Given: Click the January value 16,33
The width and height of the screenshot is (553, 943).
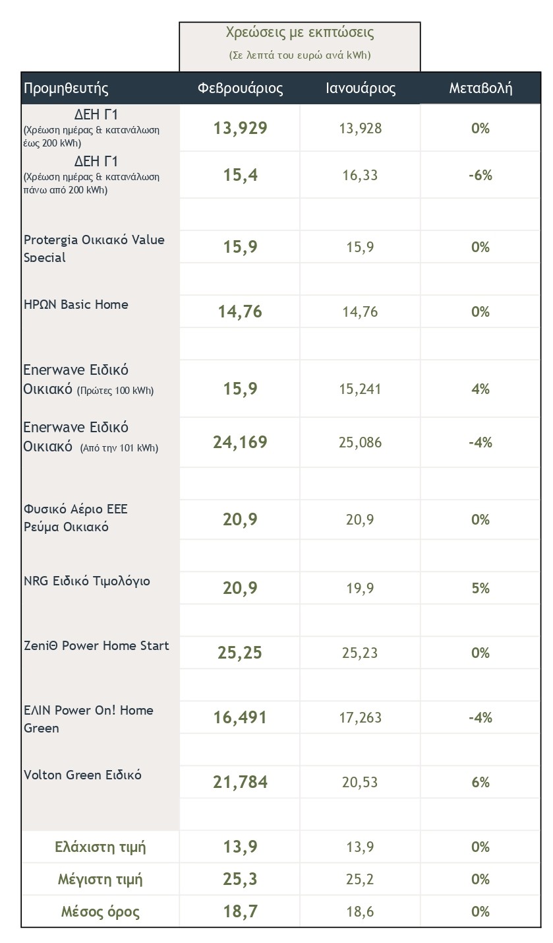Looking at the screenshot, I should pos(361,176).
